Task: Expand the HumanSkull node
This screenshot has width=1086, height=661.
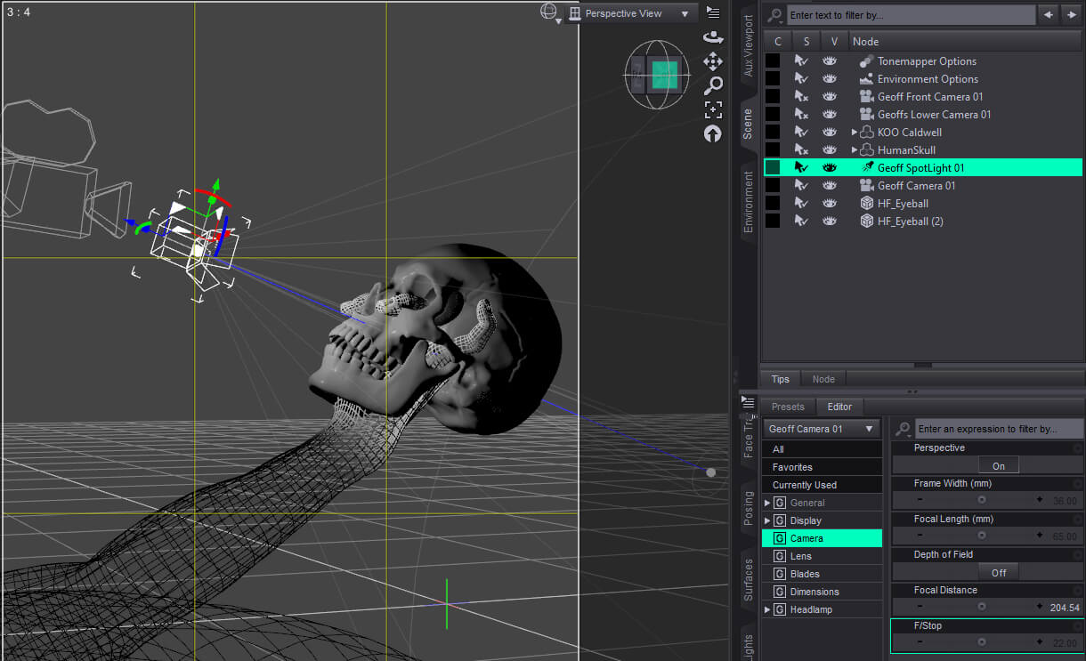Action: 855,150
